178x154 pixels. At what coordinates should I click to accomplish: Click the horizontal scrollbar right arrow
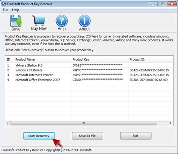(170, 123)
